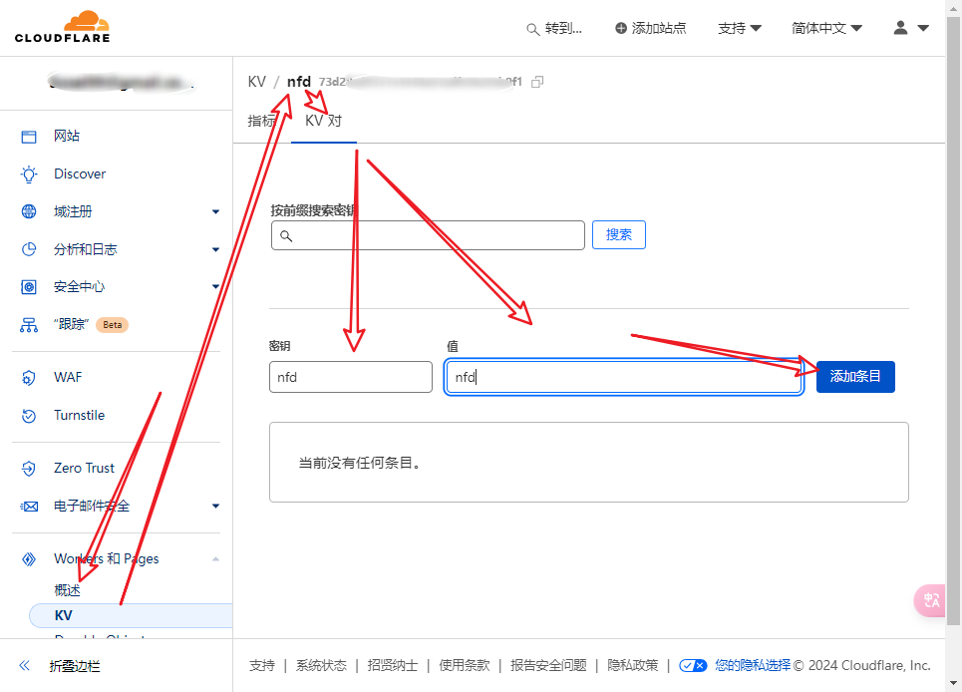The height and width of the screenshot is (692, 962).
Task: Click the 搜索 button
Action: click(618, 235)
